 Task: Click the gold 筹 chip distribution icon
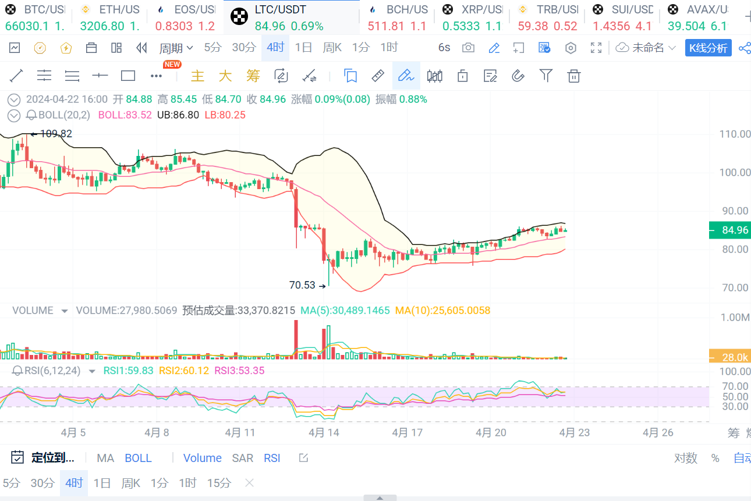253,76
